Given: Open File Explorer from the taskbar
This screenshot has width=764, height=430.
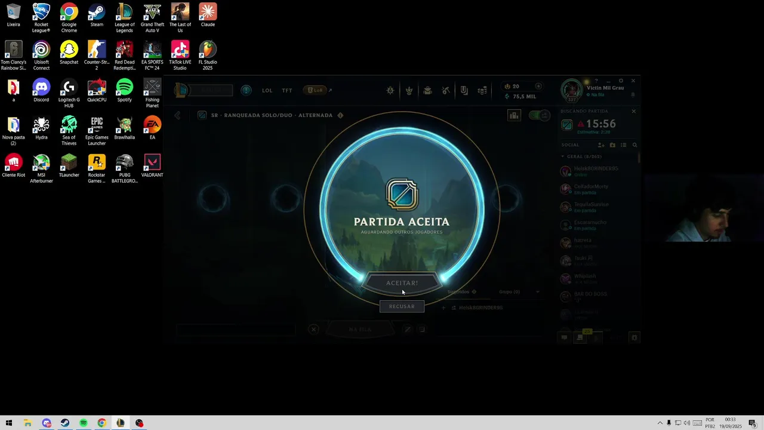Looking at the screenshot, I should [x=27, y=423].
